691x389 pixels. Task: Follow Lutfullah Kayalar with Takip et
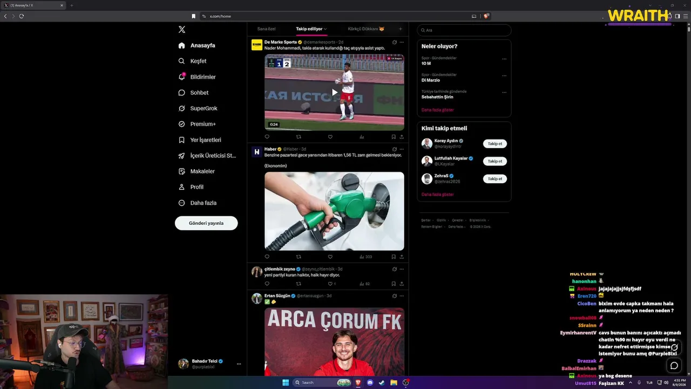pyautogui.click(x=495, y=161)
